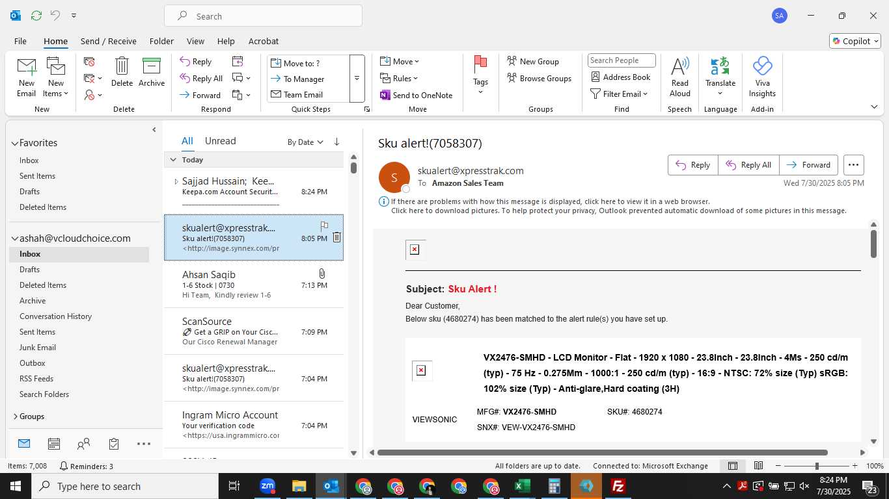The width and height of the screenshot is (889, 499).
Task: Open the Folder tab
Action: pyautogui.click(x=161, y=41)
